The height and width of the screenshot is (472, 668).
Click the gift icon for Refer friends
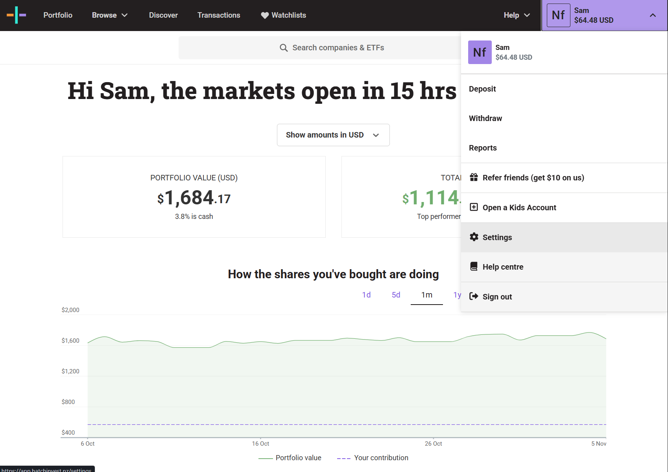click(x=474, y=177)
